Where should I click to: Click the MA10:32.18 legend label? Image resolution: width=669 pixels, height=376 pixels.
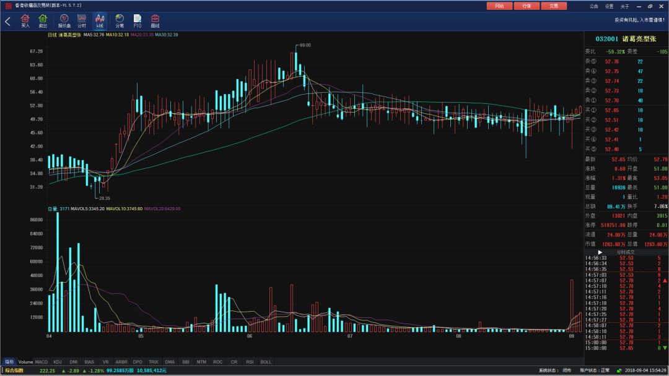pos(117,35)
